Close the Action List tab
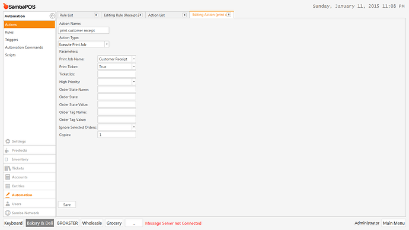The width and height of the screenshot is (409, 230). 184,15
